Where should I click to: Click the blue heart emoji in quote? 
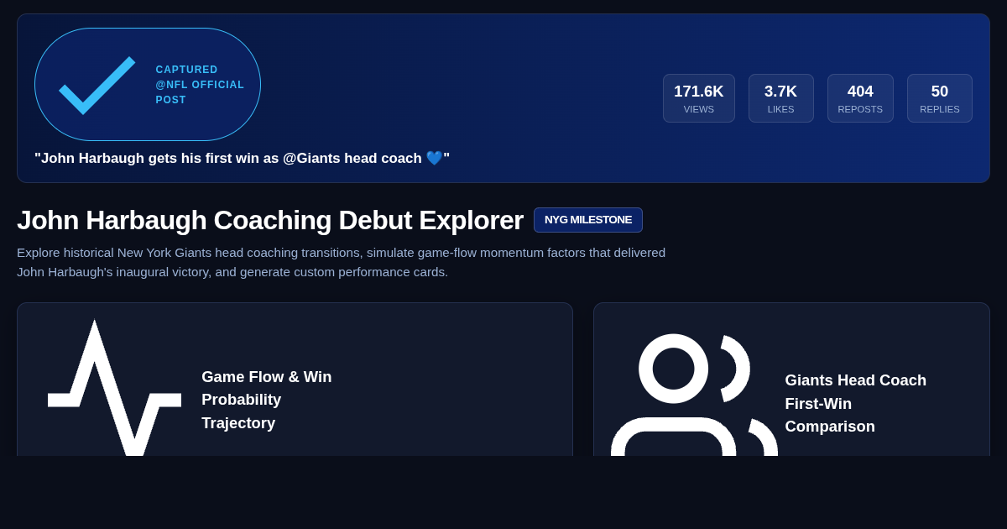click(x=434, y=158)
